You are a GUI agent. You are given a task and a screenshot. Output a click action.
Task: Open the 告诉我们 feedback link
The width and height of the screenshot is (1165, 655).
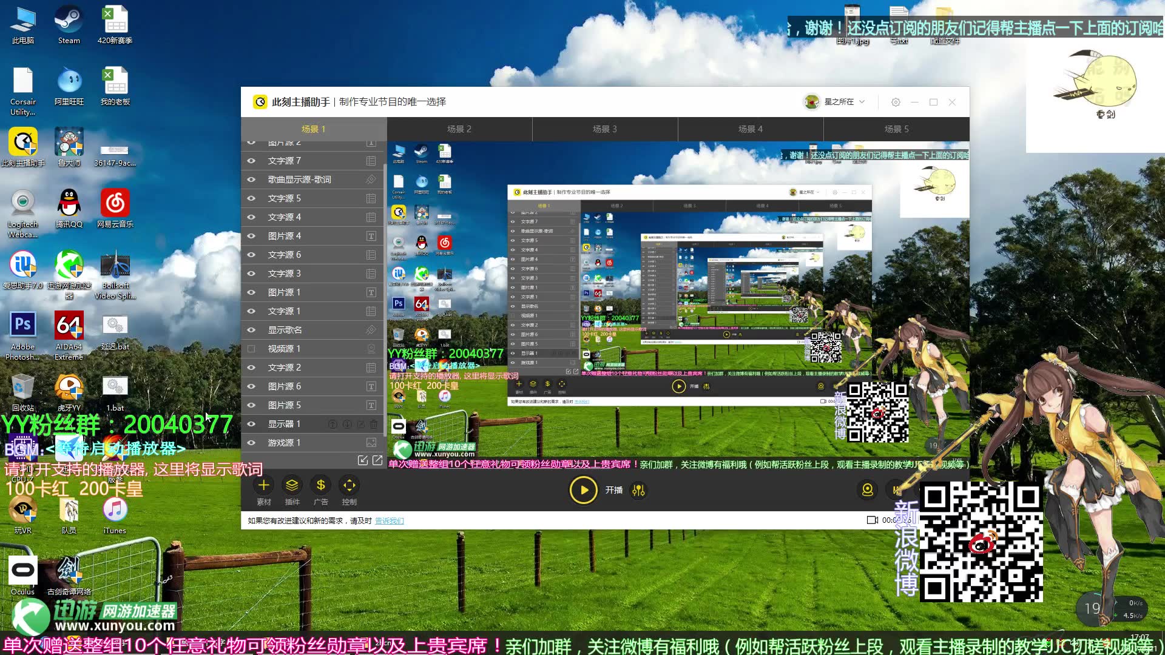(389, 521)
